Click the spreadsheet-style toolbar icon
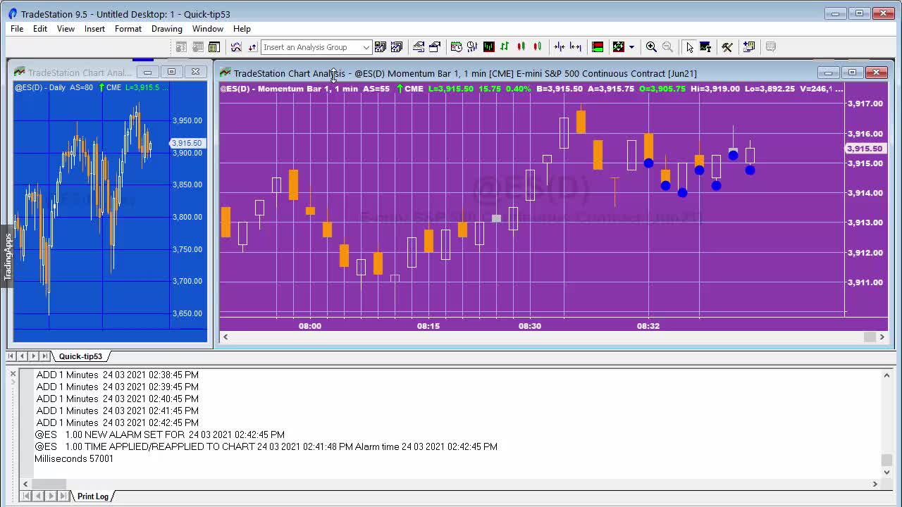 [x=214, y=47]
